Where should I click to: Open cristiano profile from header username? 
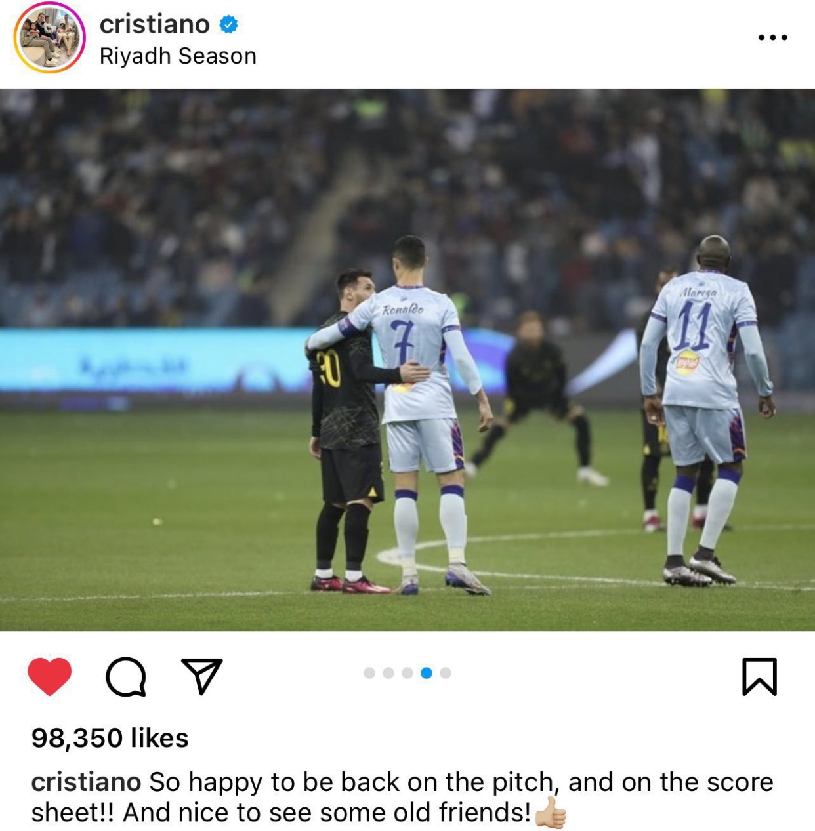point(155,24)
